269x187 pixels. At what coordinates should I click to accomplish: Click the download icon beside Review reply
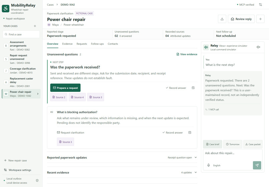pos(222,19)
